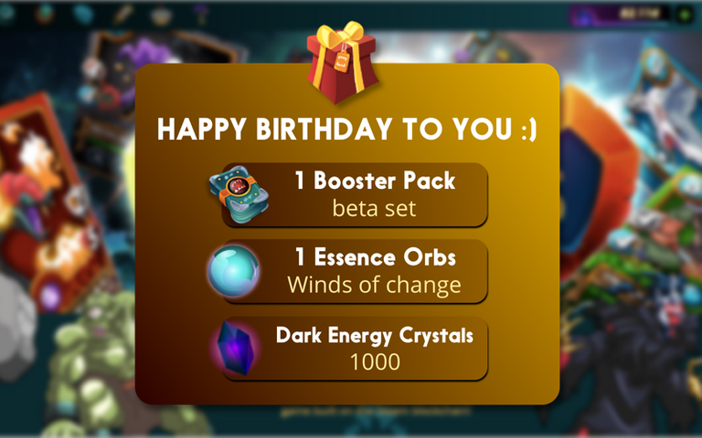Select the 1 Essence Orbs reward row
Viewport: 702px width, 438px height.
[x=355, y=271]
